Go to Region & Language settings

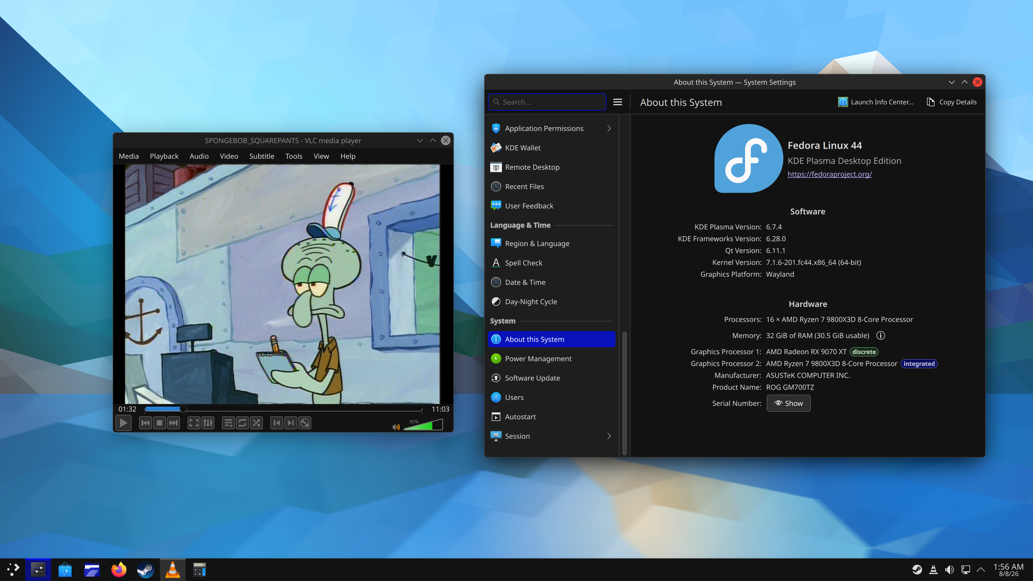[x=552, y=243]
